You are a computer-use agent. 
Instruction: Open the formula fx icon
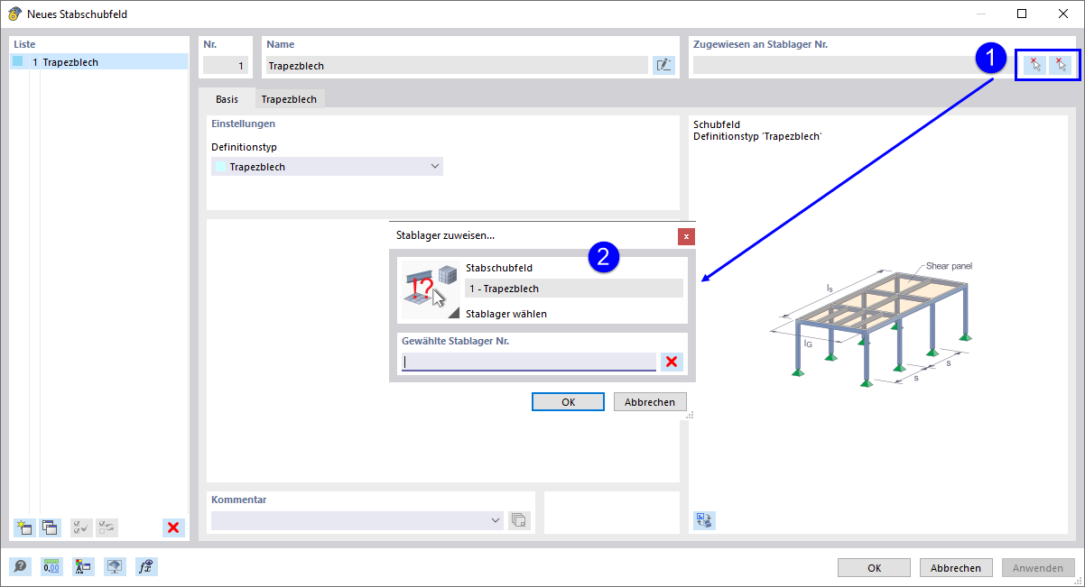(x=146, y=566)
